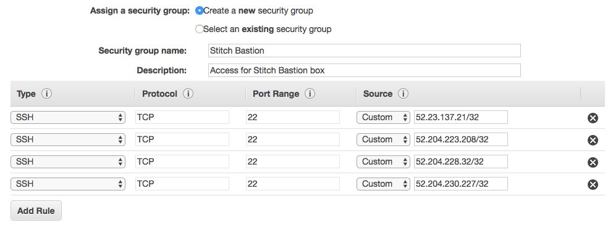Viewport: 613px width, 225px height.
Task: Edit the source IP 52.204.223.208/32 field
Action: click(x=461, y=139)
